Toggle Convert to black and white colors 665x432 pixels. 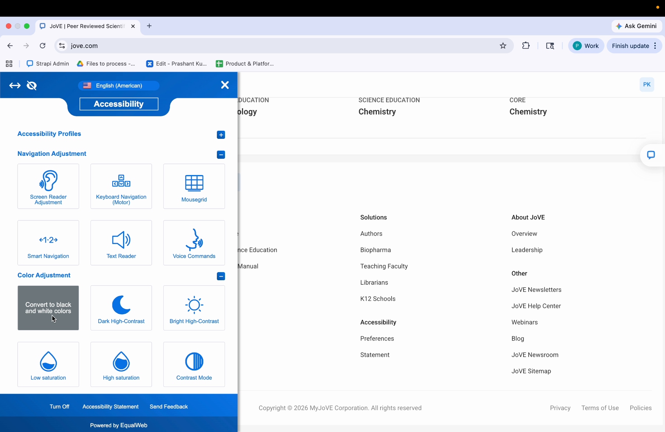click(48, 308)
